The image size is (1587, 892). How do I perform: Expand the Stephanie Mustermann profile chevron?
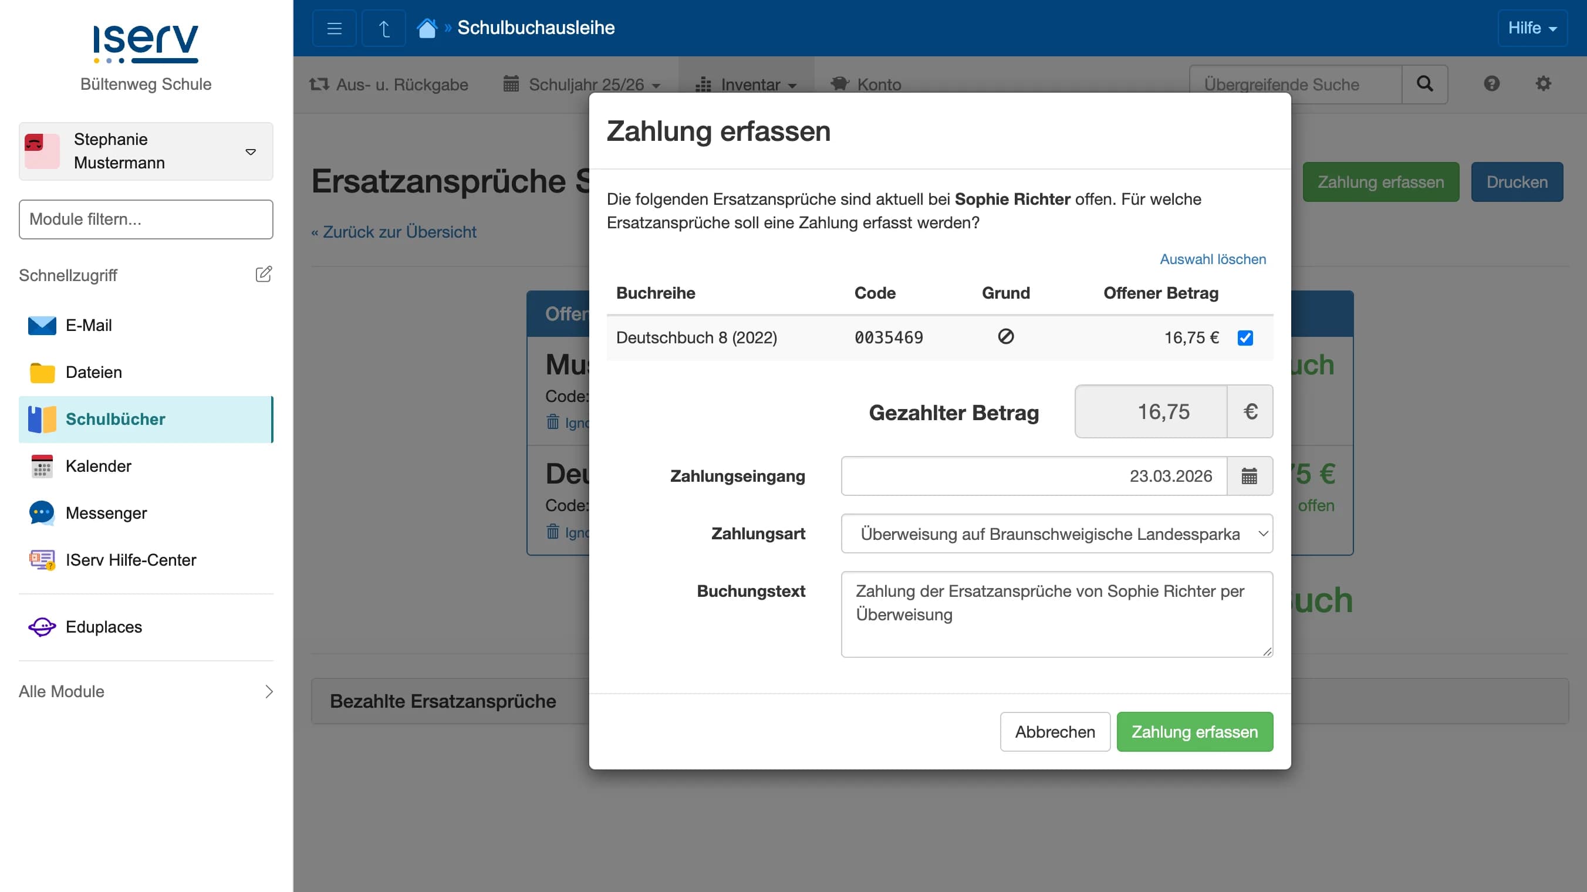pos(251,151)
